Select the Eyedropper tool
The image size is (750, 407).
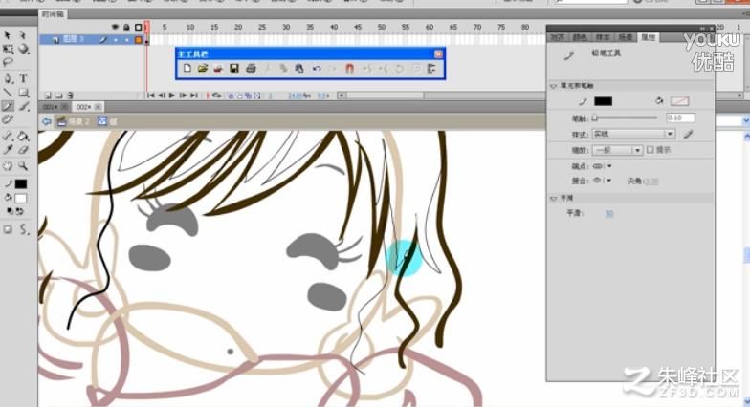[x=8, y=150]
